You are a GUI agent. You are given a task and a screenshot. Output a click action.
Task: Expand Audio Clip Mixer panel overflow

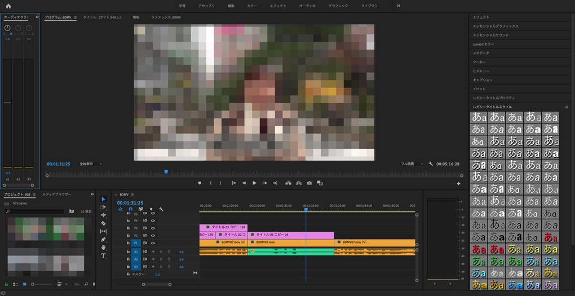point(37,17)
